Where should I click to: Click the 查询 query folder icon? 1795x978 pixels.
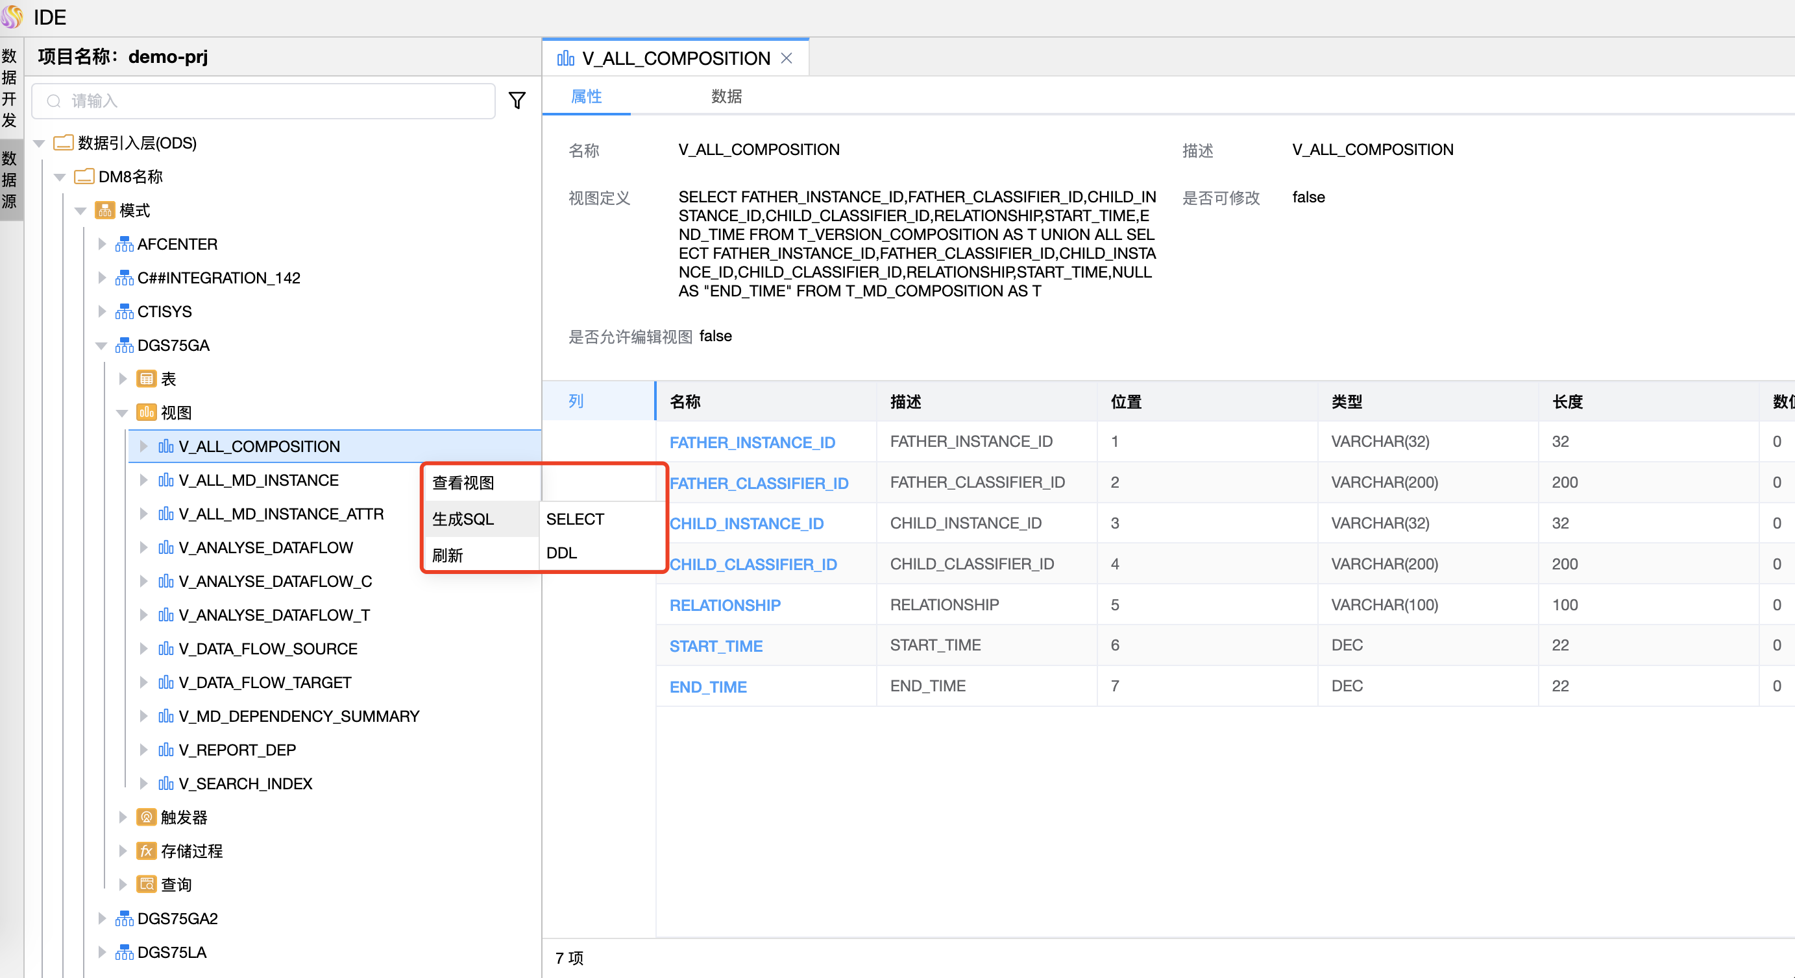coord(145,884)
